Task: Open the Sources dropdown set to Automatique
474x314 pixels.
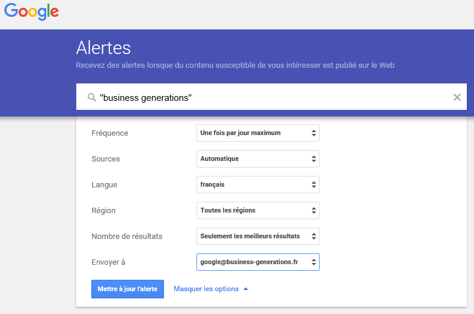Action: [258, 159]
